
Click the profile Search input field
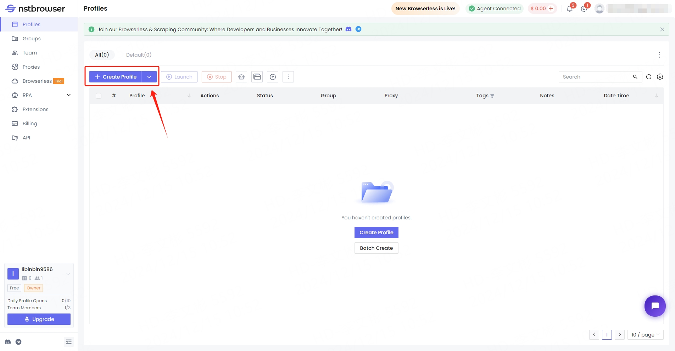[596, 77]
